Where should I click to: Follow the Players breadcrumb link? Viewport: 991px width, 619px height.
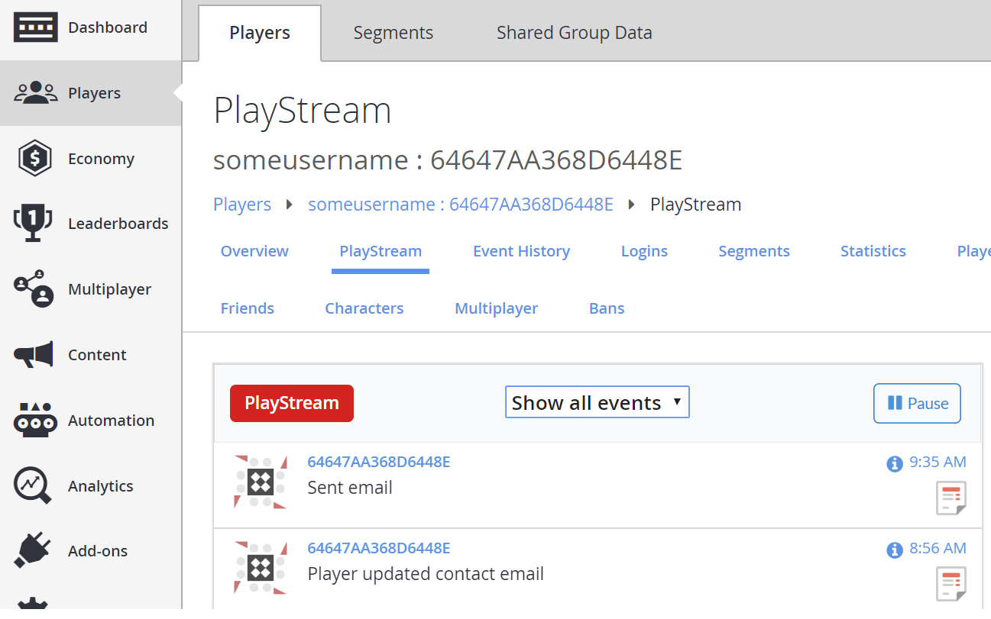(242, 204)
